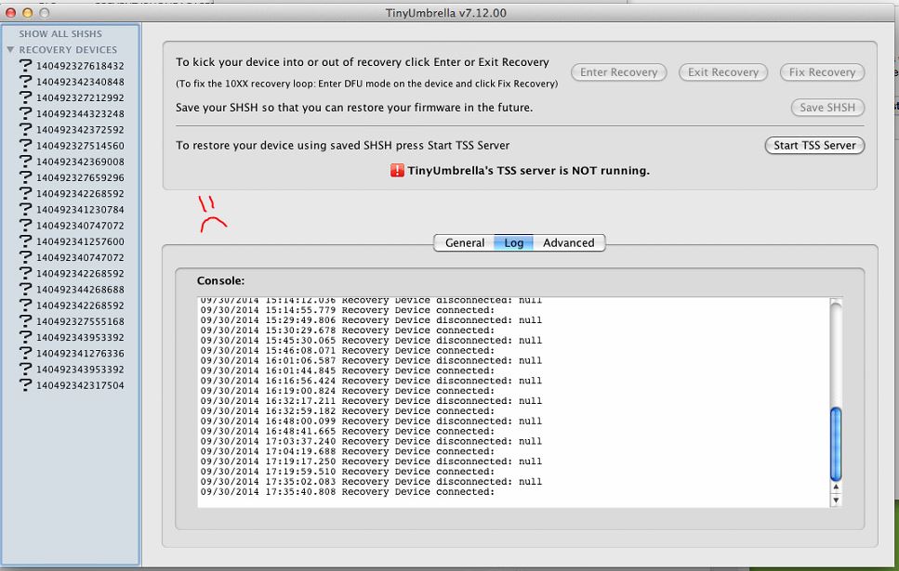Click the Enter Recovery button

pyautogui.click(x=618, y=72)
